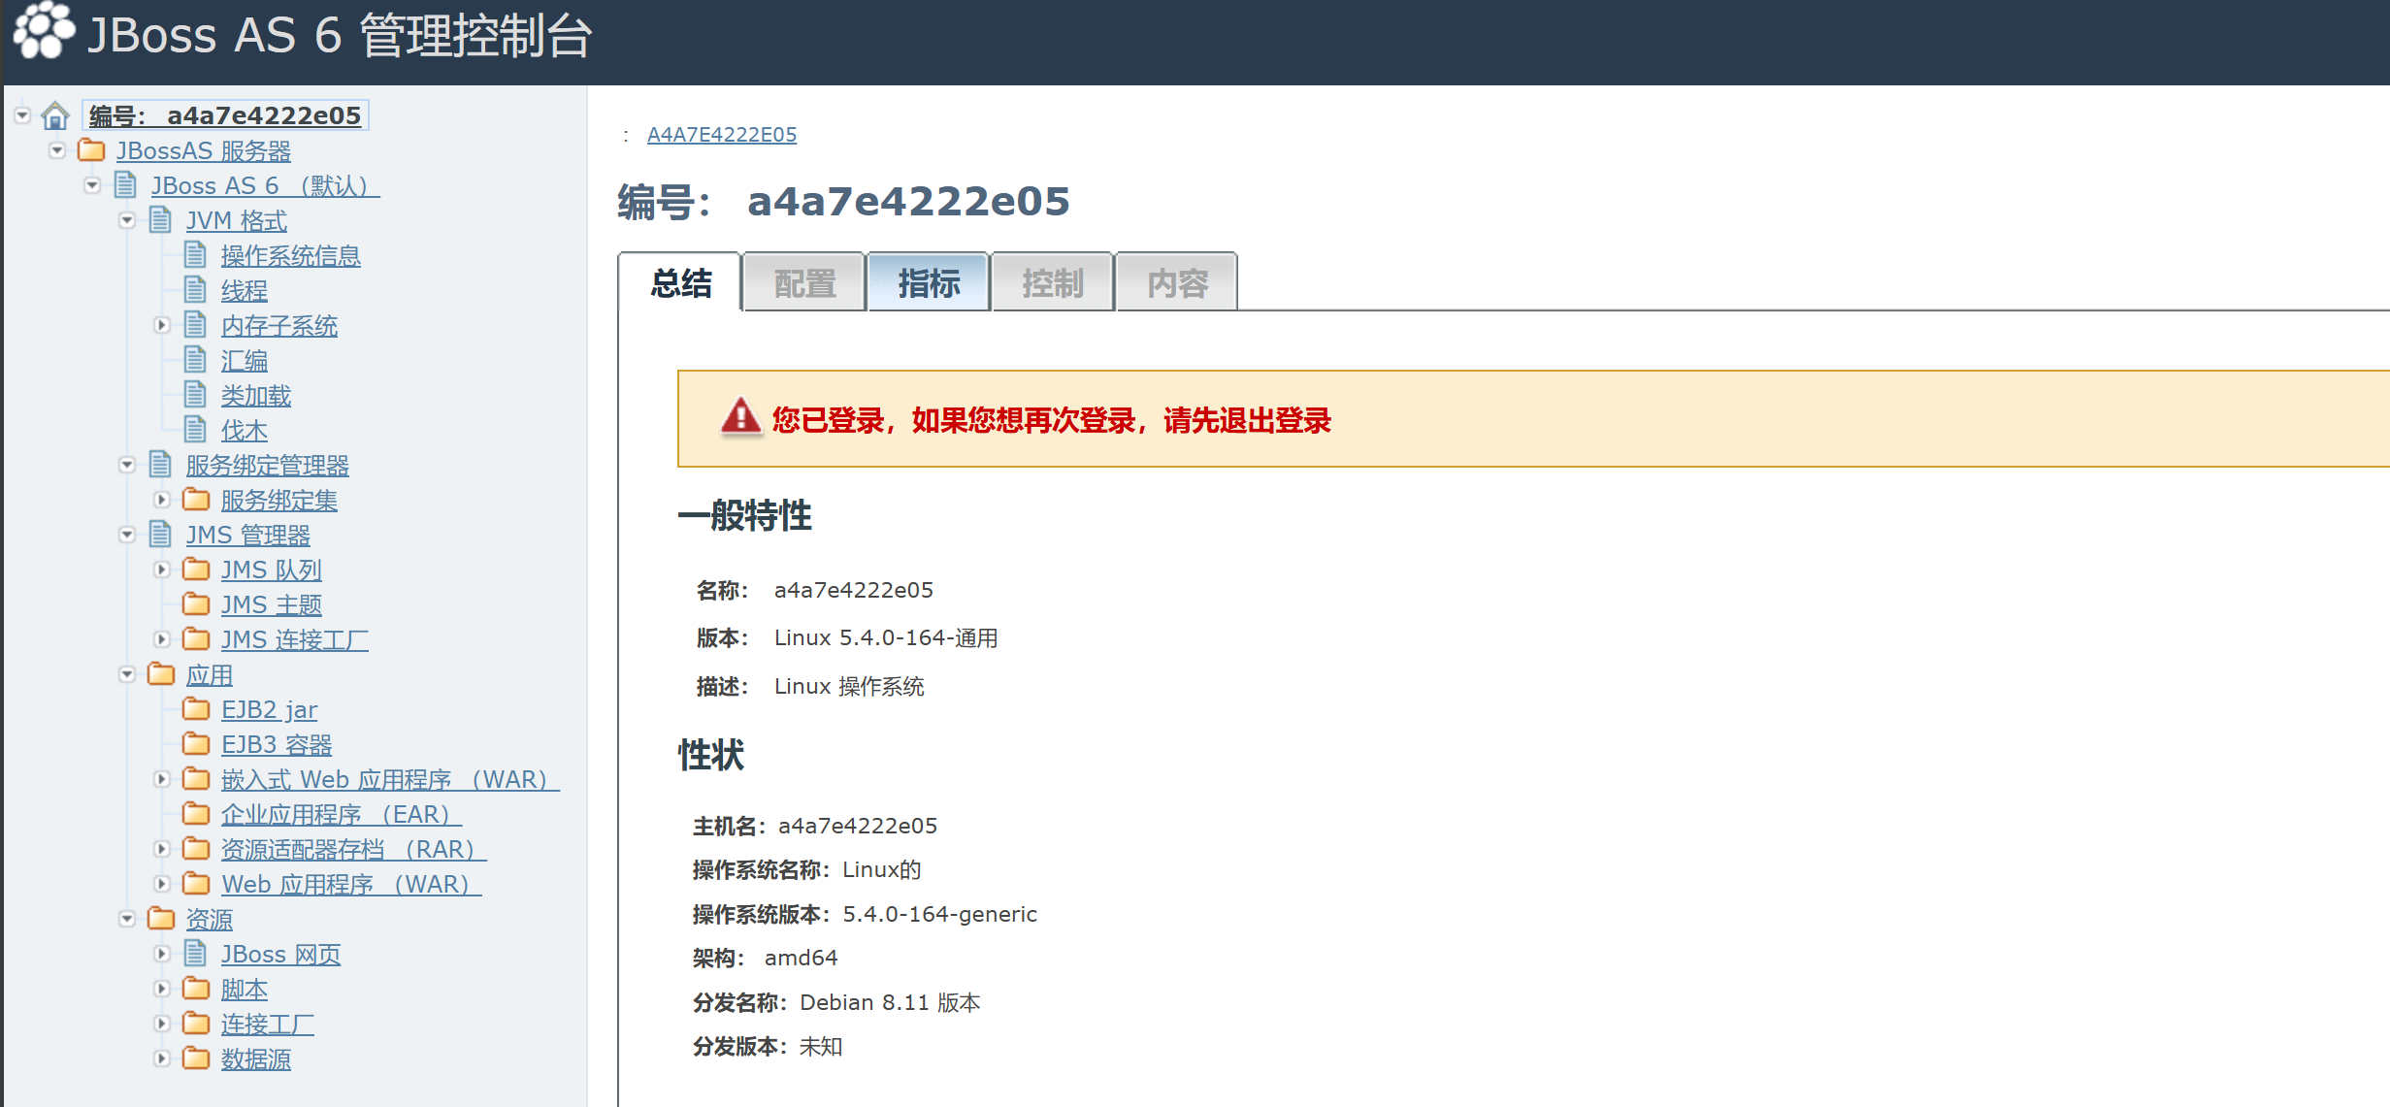The height and width of the screenshot is (1107, 2390).
Task: Collapse the JVM 格式 tree node
Action: pyautogui.click(x=127, y=220)
